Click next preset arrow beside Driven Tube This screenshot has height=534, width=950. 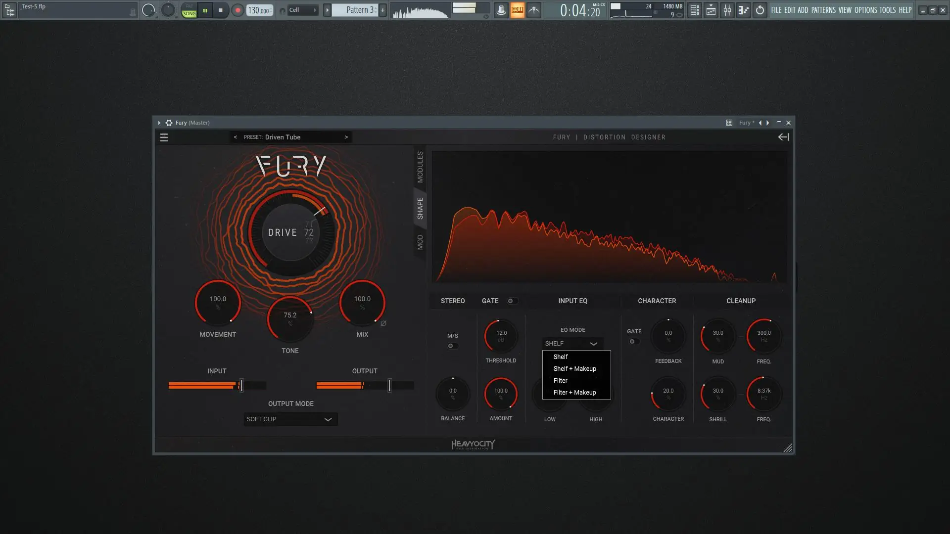(346, 137)
